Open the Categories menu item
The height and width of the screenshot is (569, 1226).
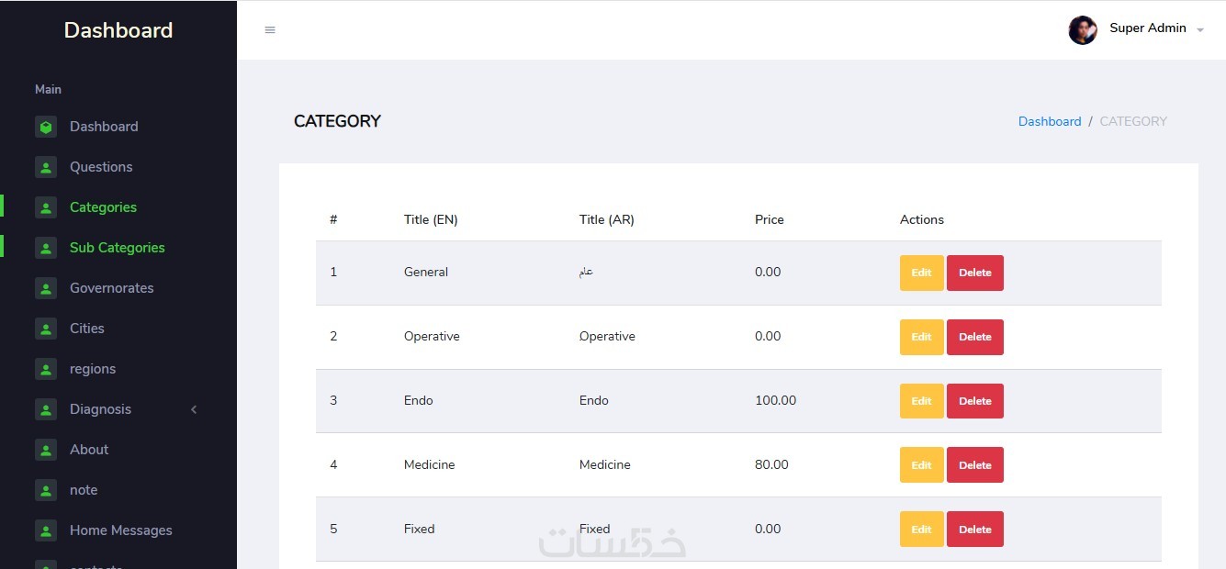pos(103,207)
